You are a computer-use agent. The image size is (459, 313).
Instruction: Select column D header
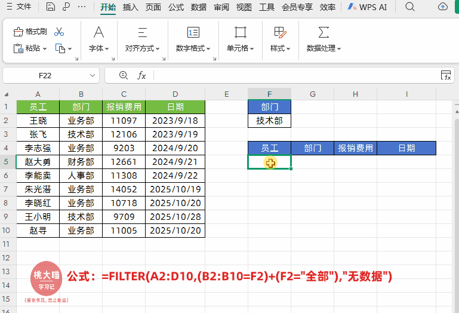click(175, 94)
